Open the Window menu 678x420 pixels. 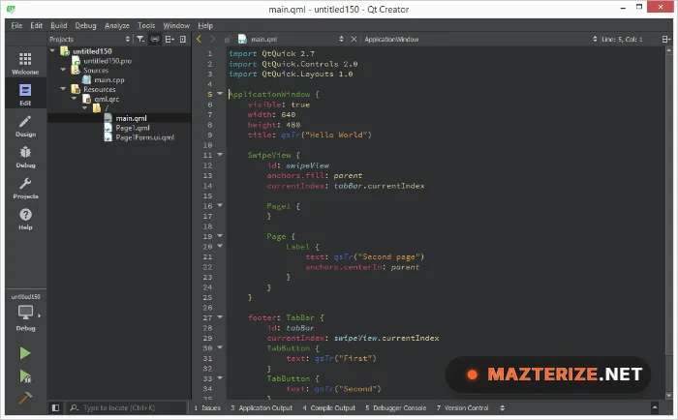tap(176, 25)
